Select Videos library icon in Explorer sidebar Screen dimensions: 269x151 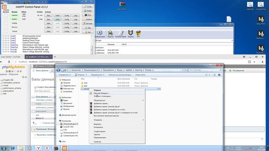[x=61, y=100]
